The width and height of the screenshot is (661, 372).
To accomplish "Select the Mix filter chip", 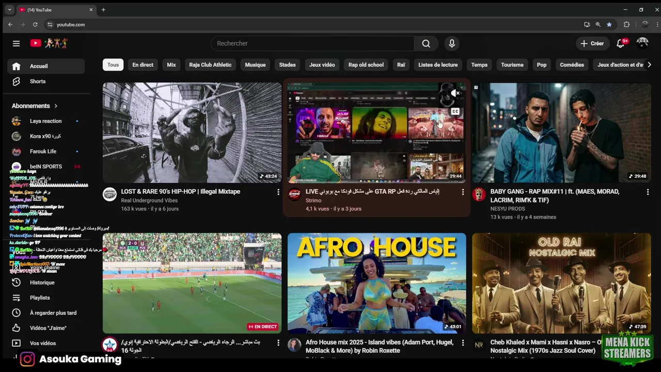I will click(171, 65).
